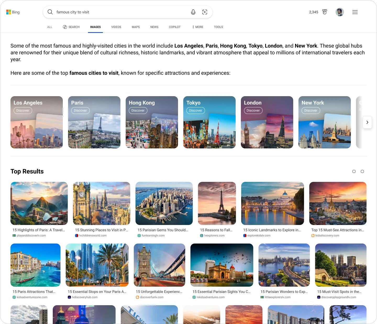Switch to the VIDEOS tab

[116, 27]
